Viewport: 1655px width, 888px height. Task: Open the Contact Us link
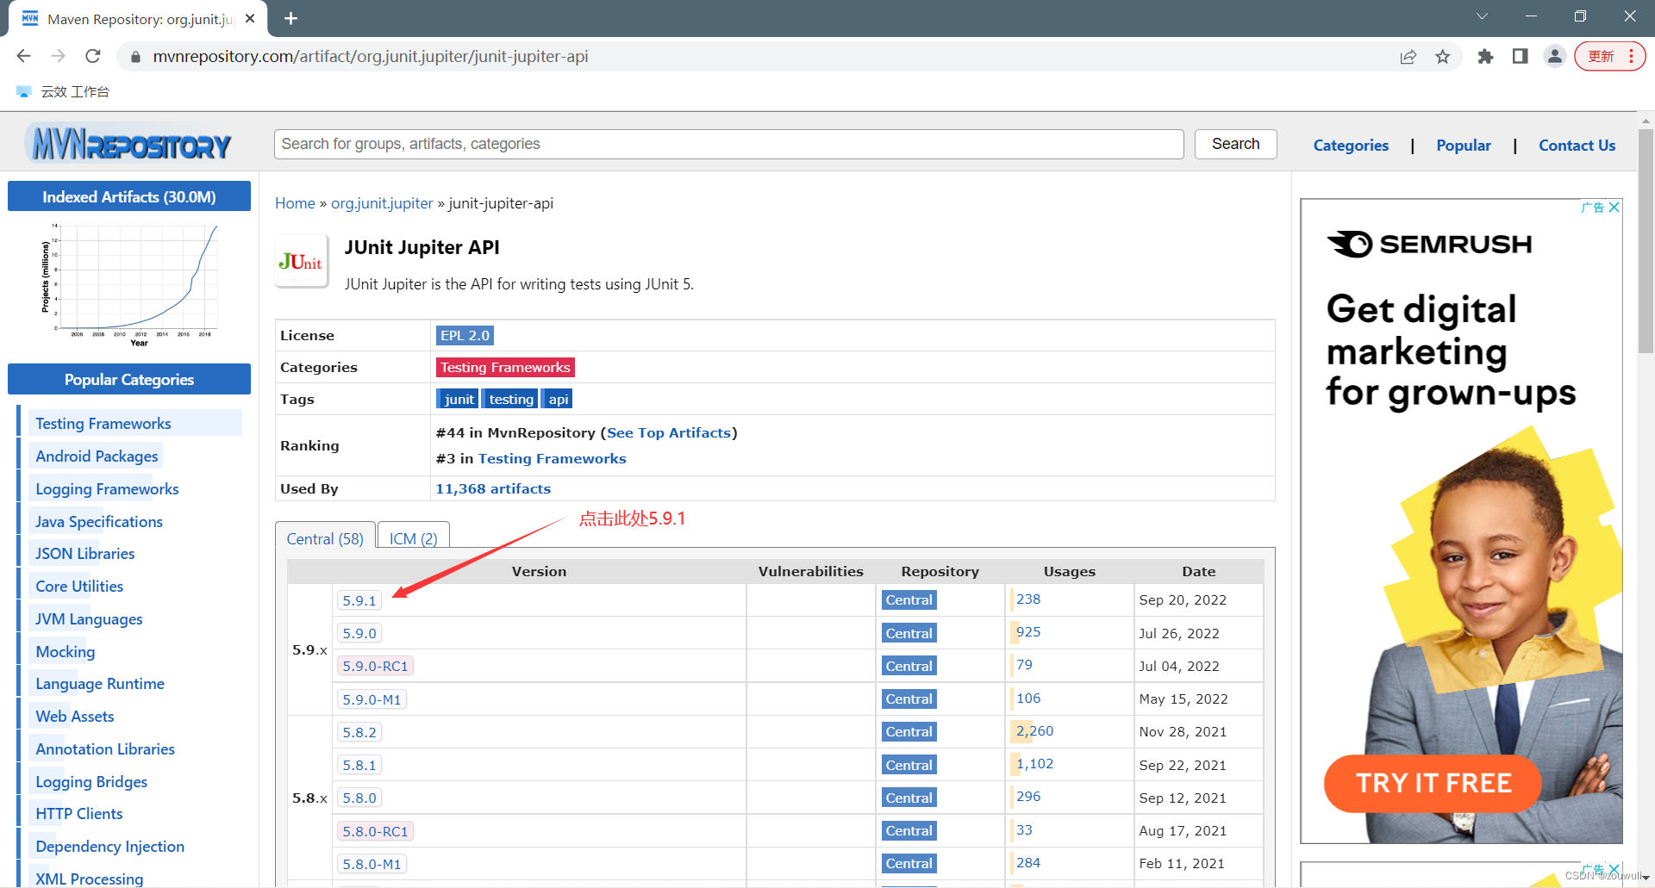[x=1577, y=146]
